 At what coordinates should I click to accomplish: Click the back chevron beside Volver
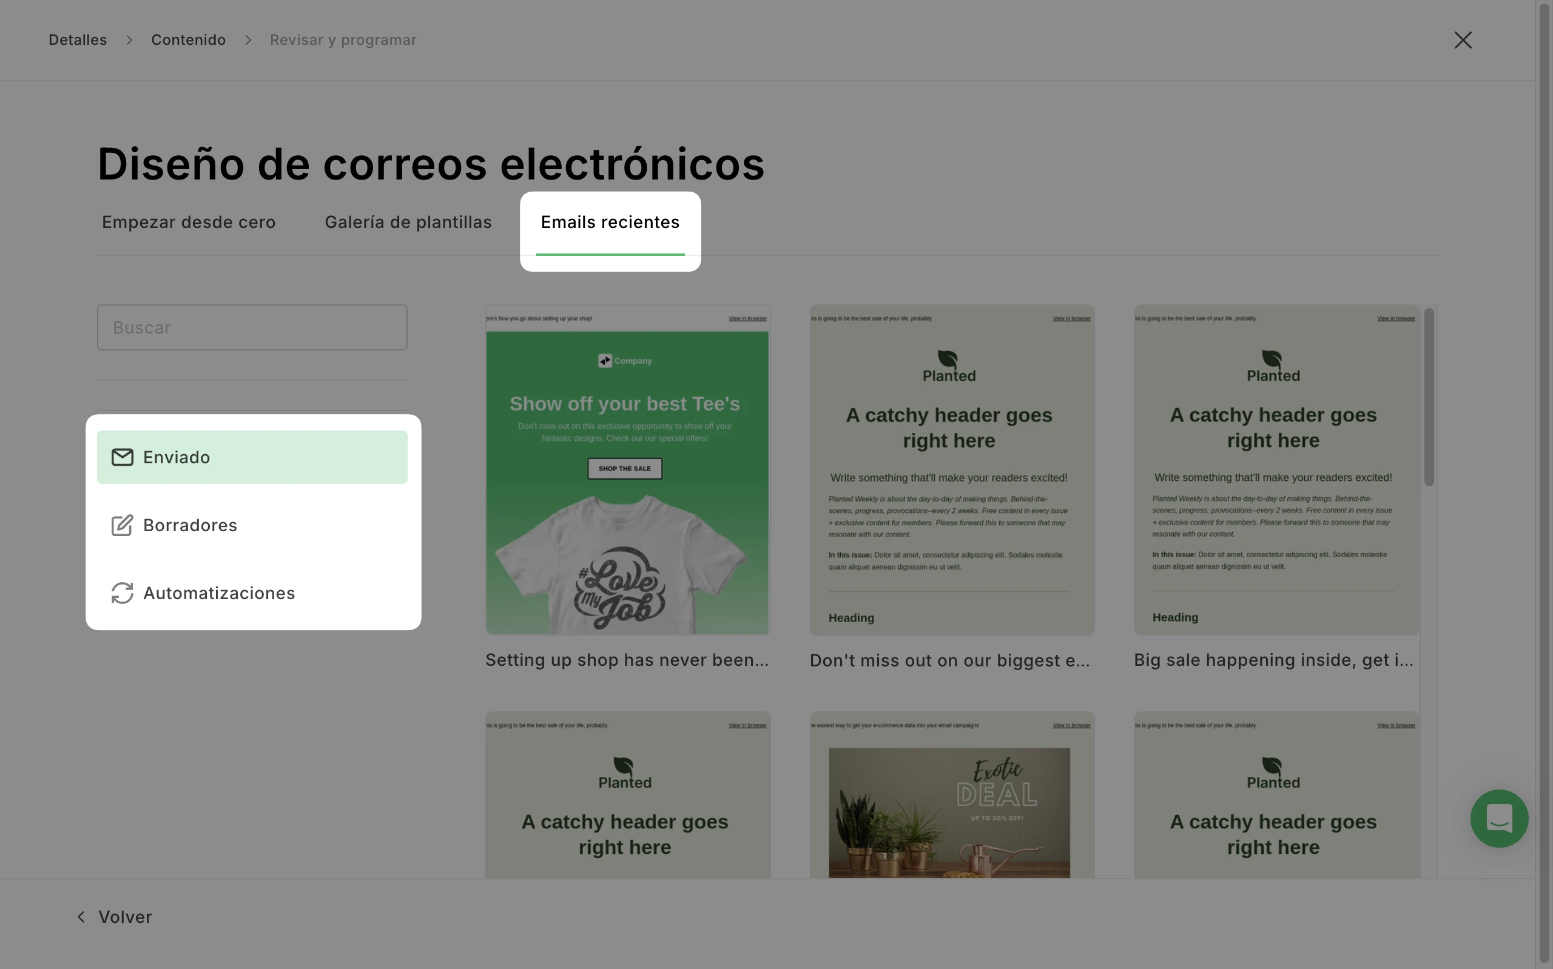coord(81,916)
